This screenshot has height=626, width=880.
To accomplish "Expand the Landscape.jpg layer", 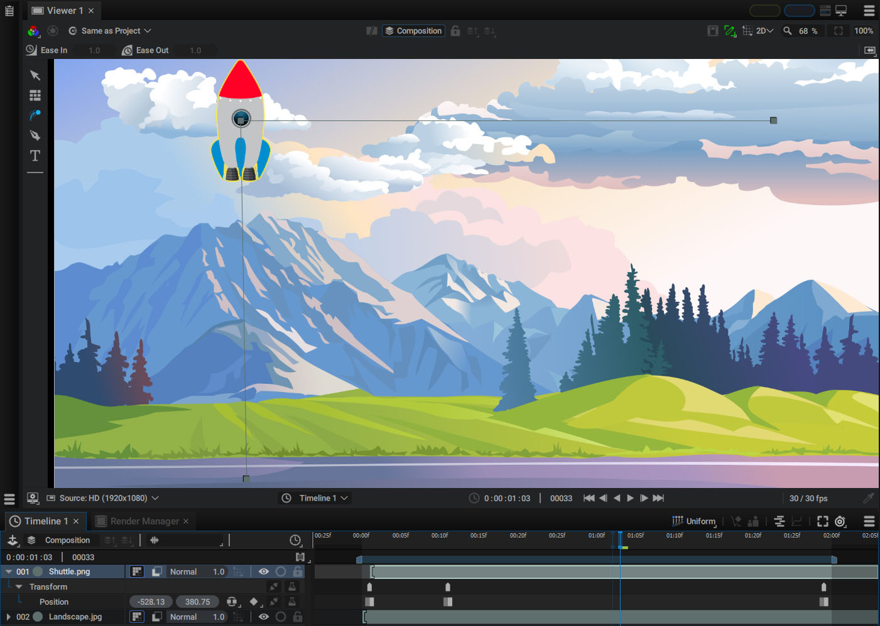I will 8,617.
